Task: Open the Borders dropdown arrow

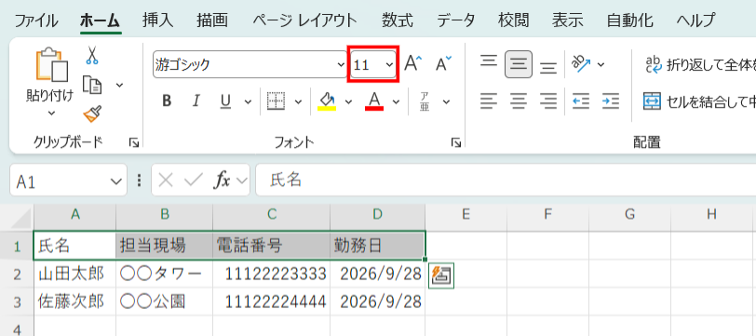Action: [x=298, y=101]
